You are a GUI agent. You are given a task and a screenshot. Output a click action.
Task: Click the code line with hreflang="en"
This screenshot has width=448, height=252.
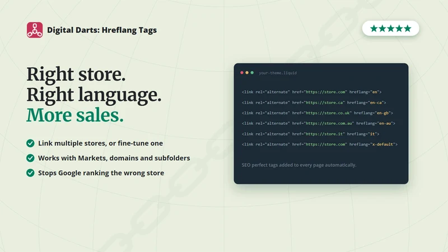pos(311,92)
